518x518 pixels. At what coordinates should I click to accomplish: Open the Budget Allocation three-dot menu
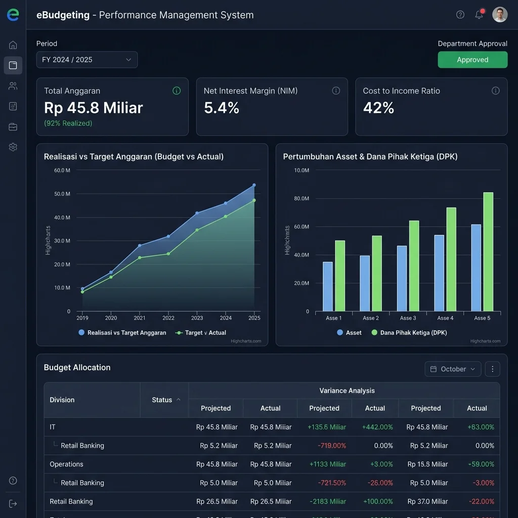[x=493, y=369]
